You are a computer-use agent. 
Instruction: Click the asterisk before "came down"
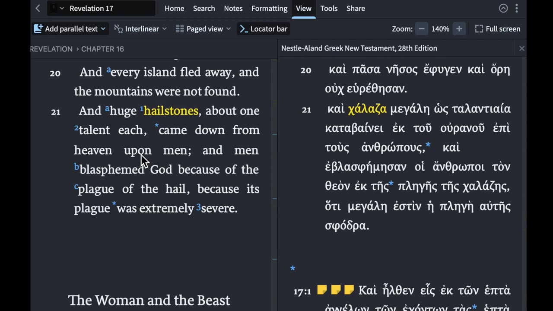coord(156,127)
